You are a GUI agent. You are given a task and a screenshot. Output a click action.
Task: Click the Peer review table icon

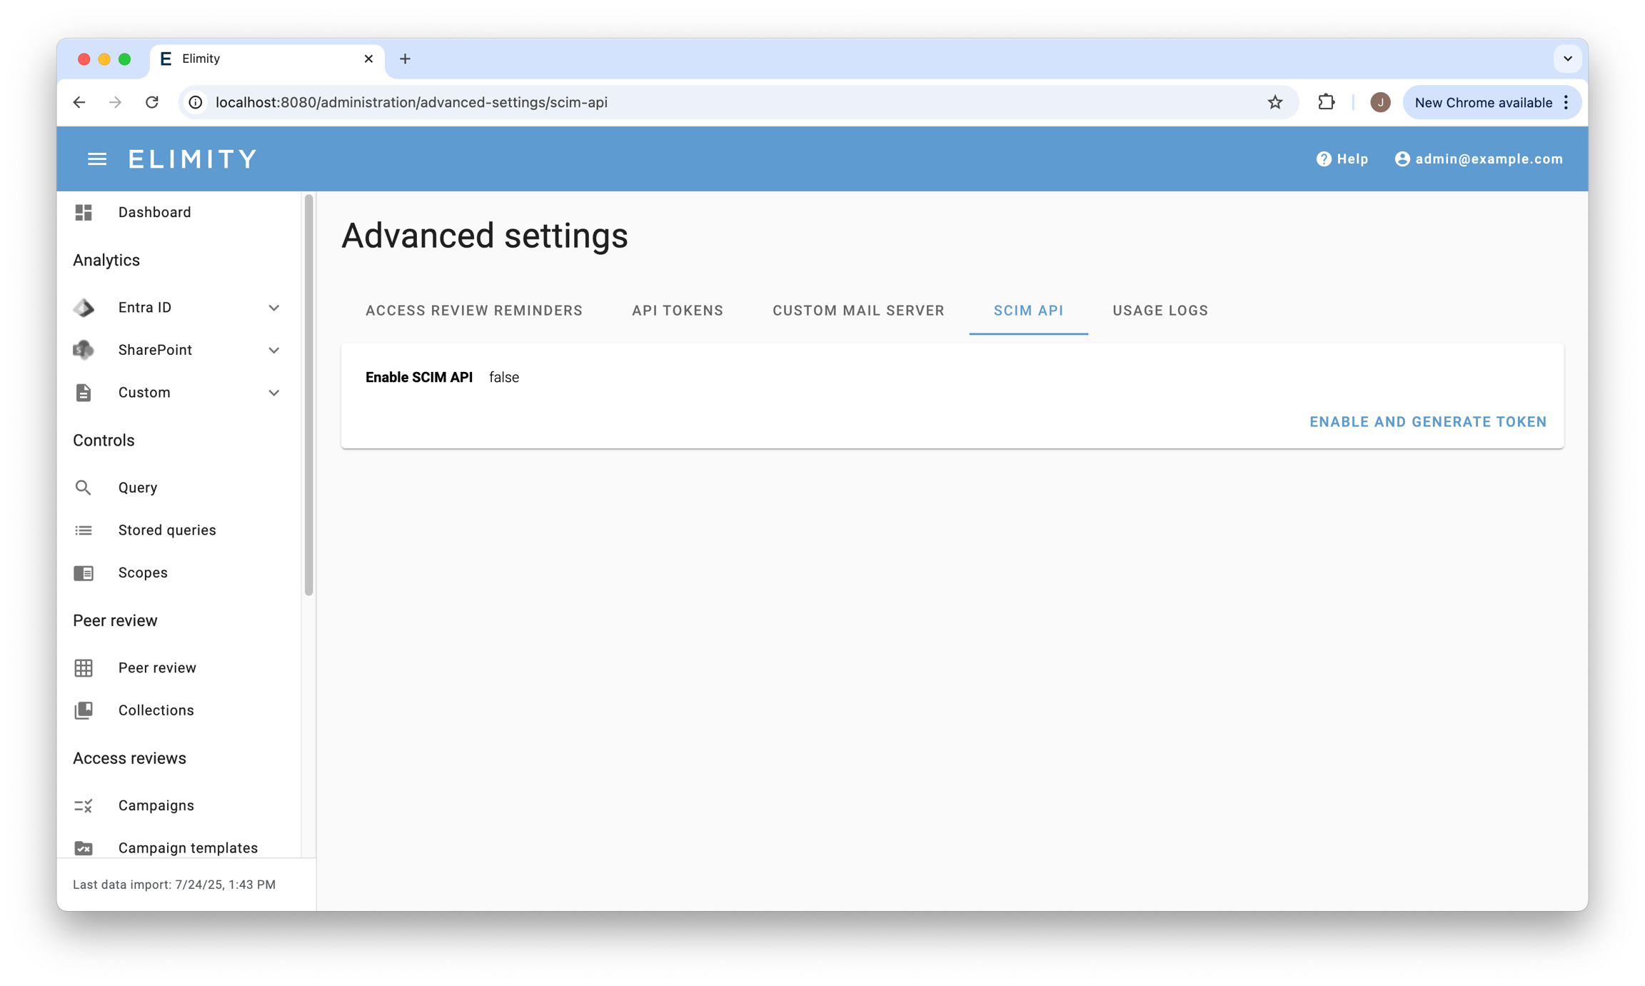84,668
